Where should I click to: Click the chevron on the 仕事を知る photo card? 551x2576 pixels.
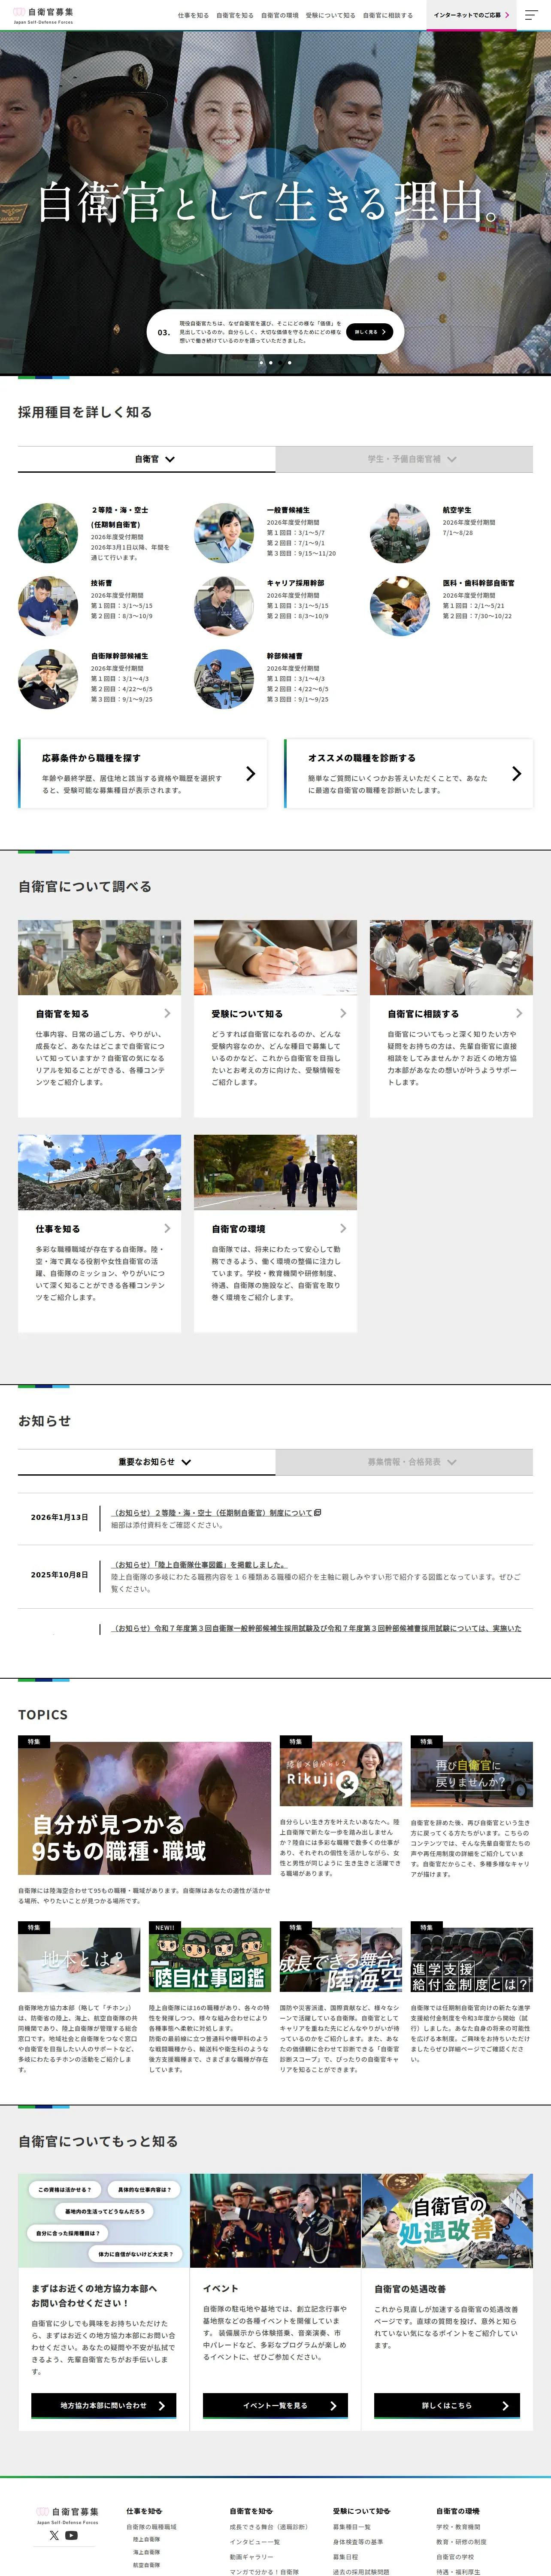(167, 1228)
